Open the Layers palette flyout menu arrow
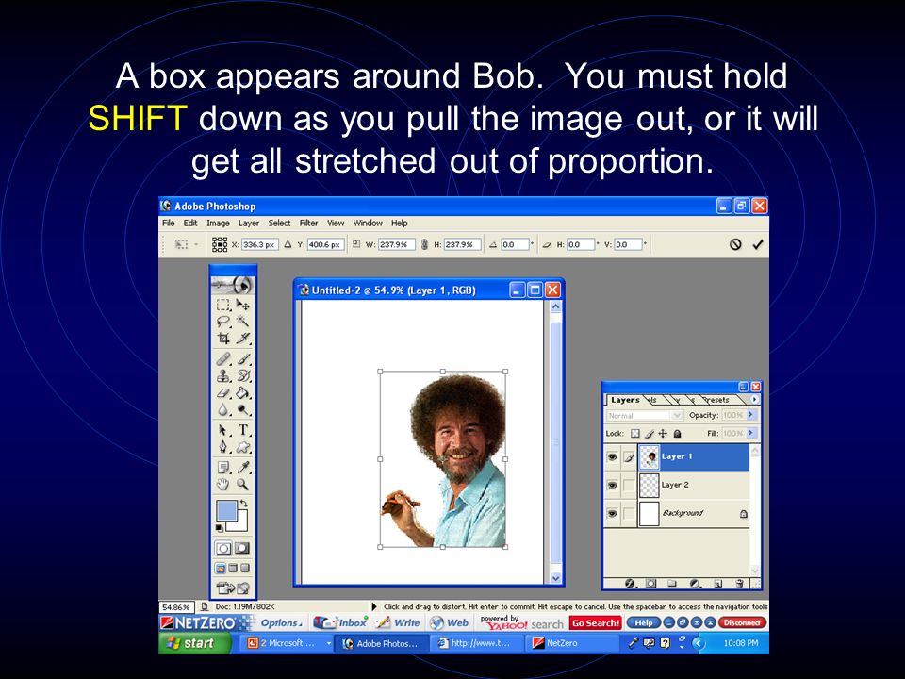The height and width of the screenshot is (679, 905). (754, 399)
